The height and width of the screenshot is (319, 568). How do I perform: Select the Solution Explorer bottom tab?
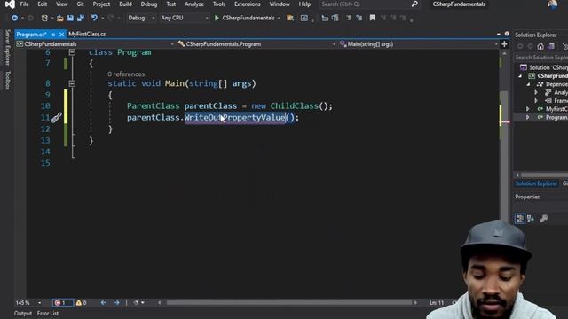click(536, 183)
